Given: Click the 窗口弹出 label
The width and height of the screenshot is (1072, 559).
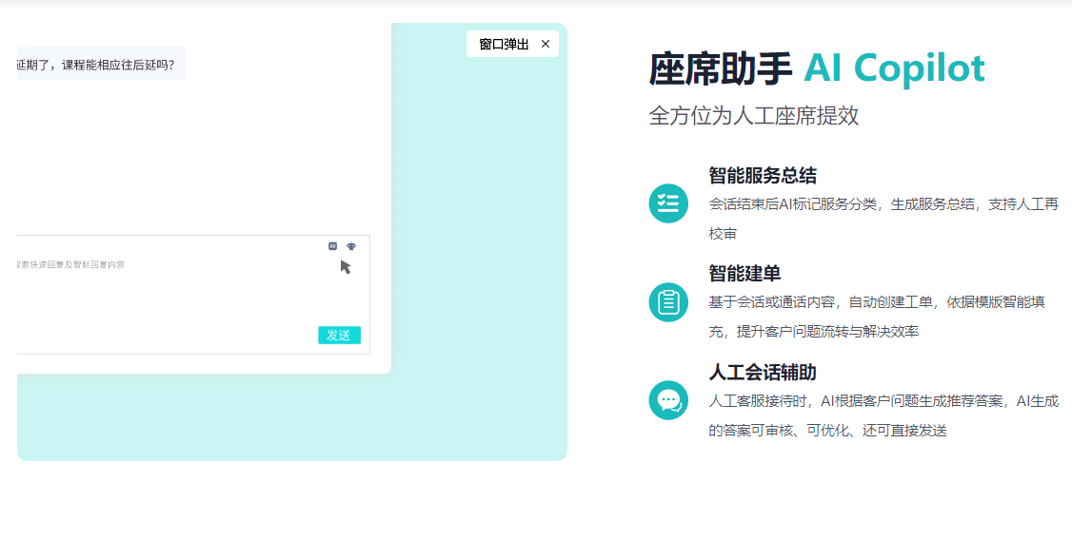Looking at the screenshot, I should click(504, 45).
